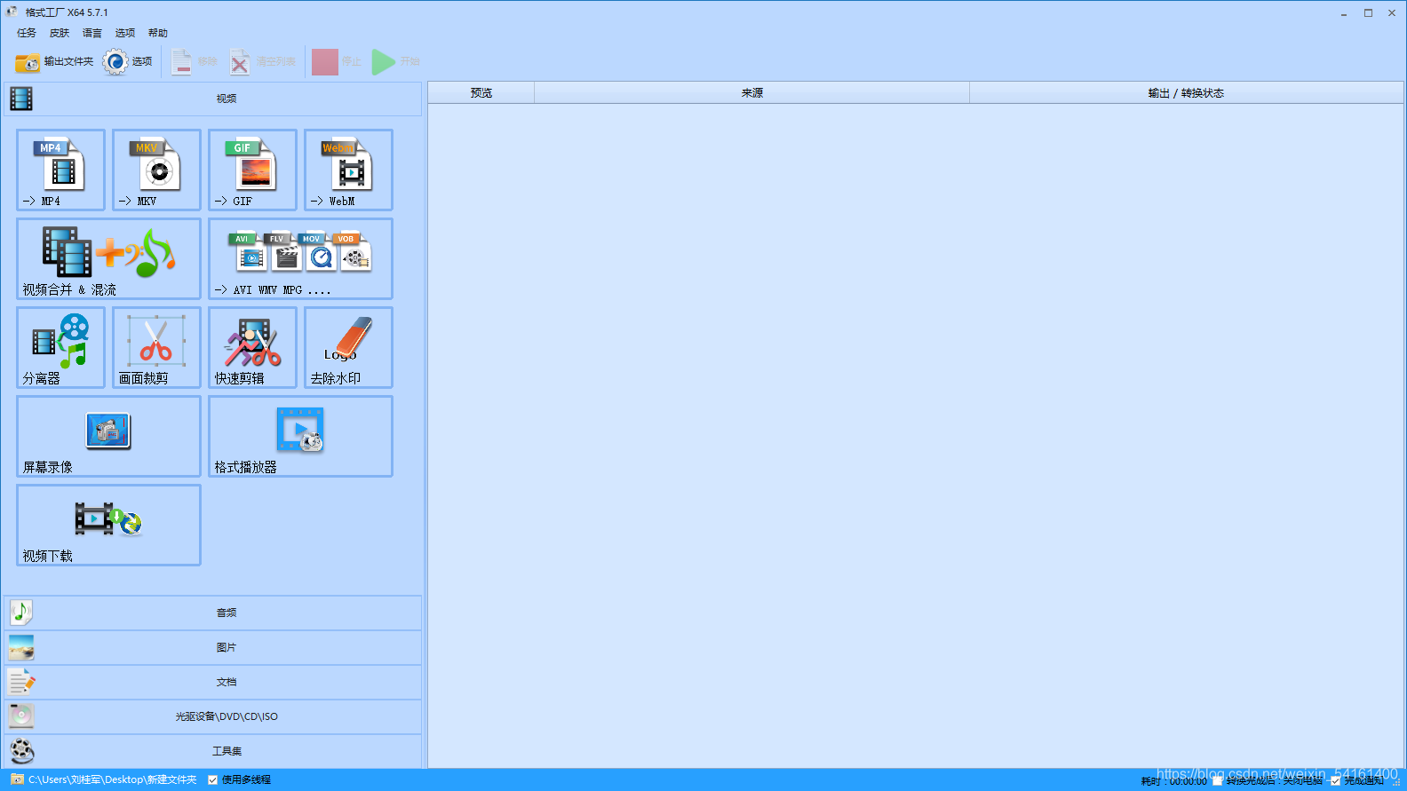Launch the 格式播放器 player

(300, 436)
